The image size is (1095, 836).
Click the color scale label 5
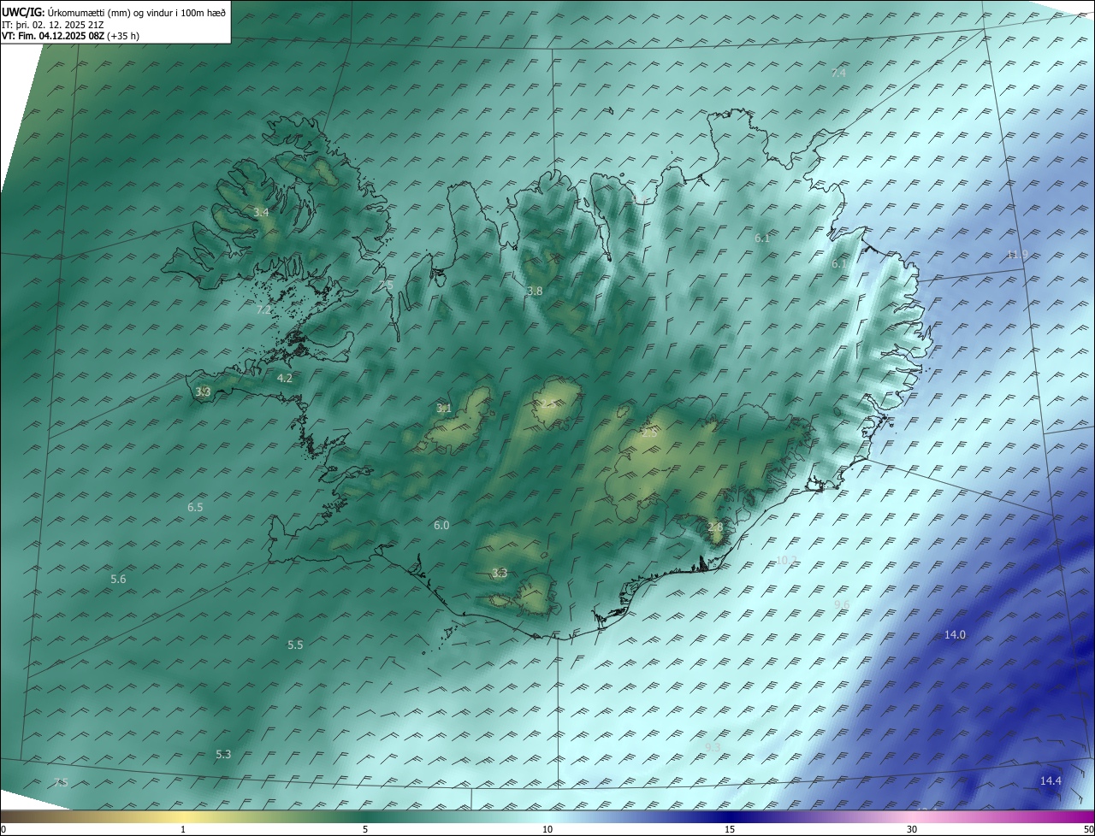[365, 829]
